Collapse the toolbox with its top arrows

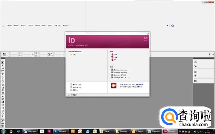click(x=2, y=58)
